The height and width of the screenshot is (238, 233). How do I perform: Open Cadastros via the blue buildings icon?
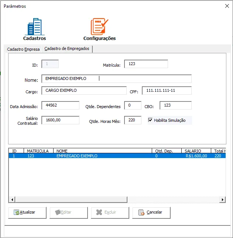coord(35,27)
